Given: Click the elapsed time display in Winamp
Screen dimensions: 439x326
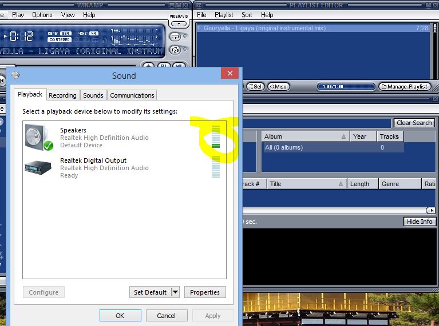Looking at the screenshot, I should 22,37.
